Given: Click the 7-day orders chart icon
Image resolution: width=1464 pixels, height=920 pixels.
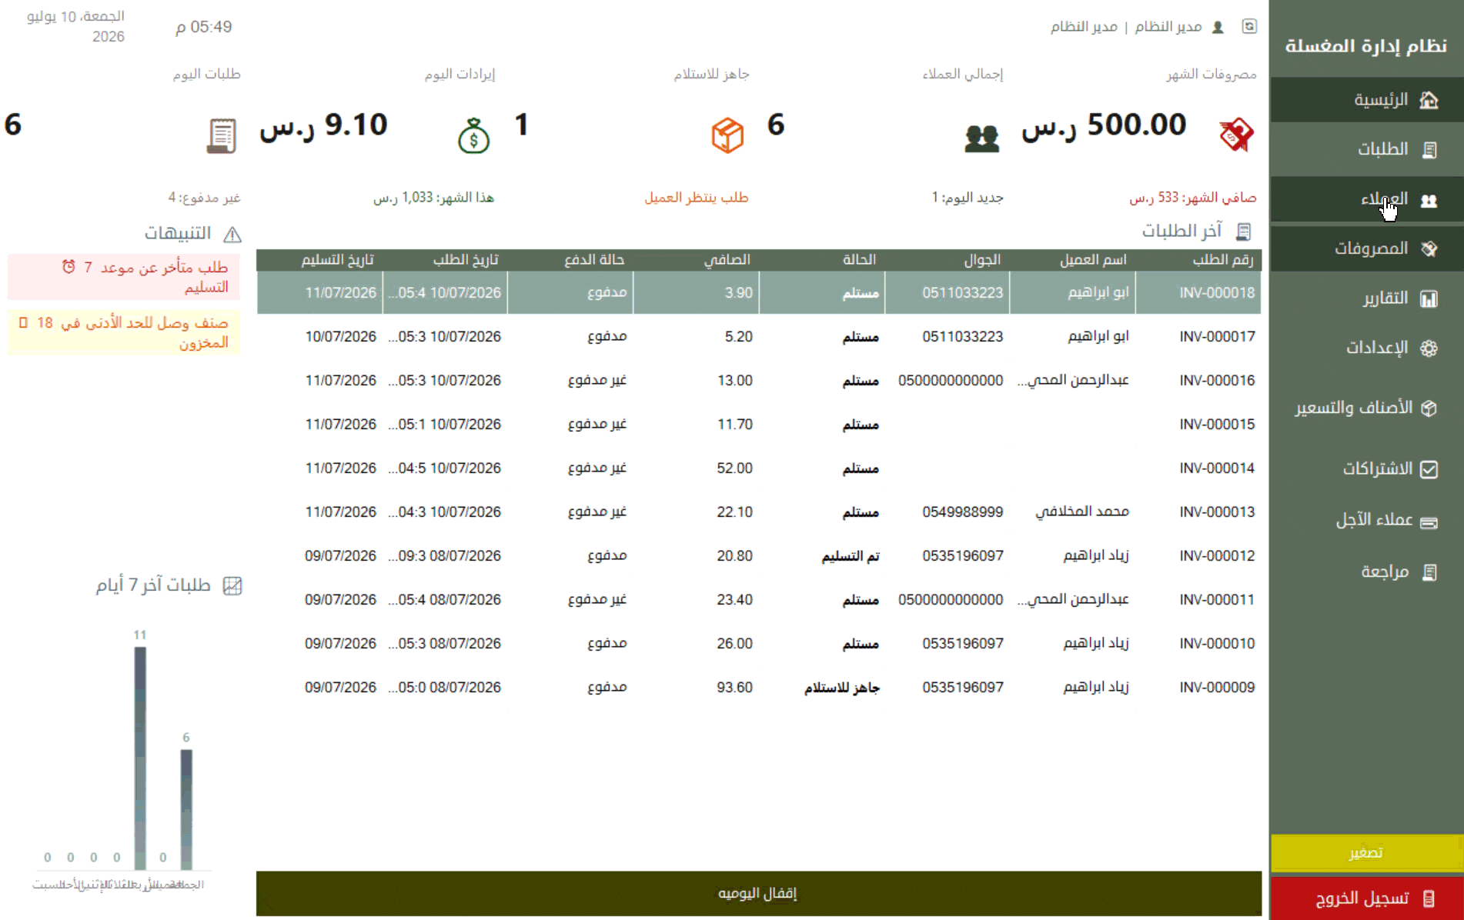Looking at the screenshot, I should click(232, 586).
